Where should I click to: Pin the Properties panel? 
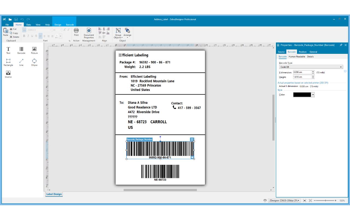(x=341, y=45)
